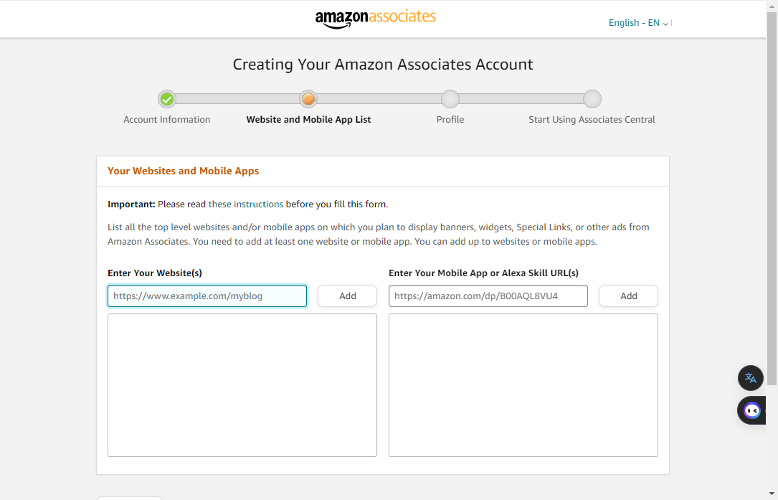Add the mobile app or Alexa Skill URL
The width and height of the screenshot is (778, 500).
coord(628,296)
